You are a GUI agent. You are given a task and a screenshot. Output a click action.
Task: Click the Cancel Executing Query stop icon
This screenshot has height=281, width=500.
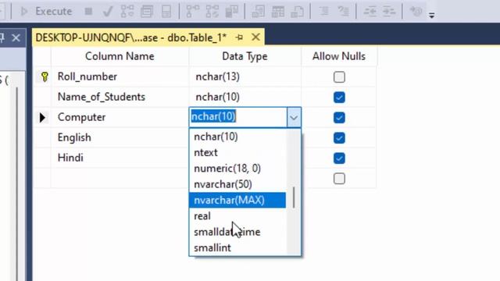point(88,12)
